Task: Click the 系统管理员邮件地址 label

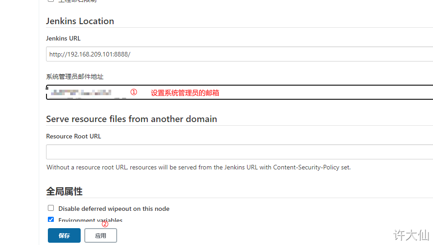Action: click(75, 77)
